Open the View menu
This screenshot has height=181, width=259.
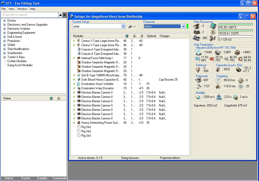pyautogui.click(x=11, y=9)
